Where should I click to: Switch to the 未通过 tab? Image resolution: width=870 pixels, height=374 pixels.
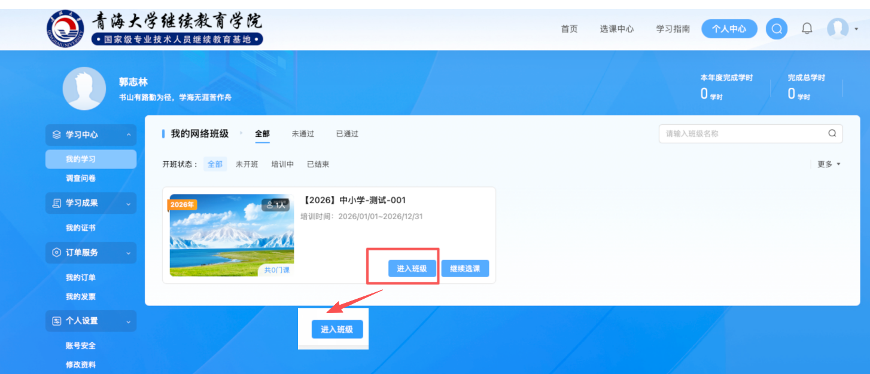(303, 134)
